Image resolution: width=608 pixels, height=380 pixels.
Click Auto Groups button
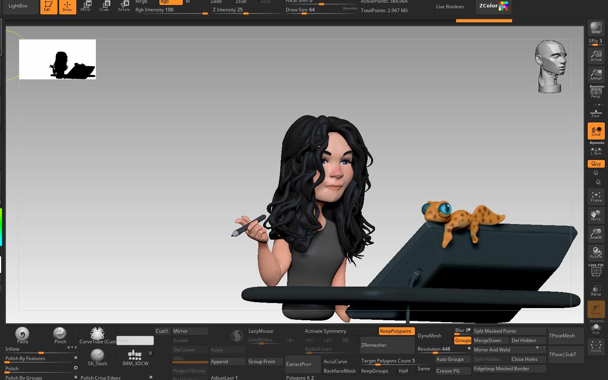[x=453, y=359]
